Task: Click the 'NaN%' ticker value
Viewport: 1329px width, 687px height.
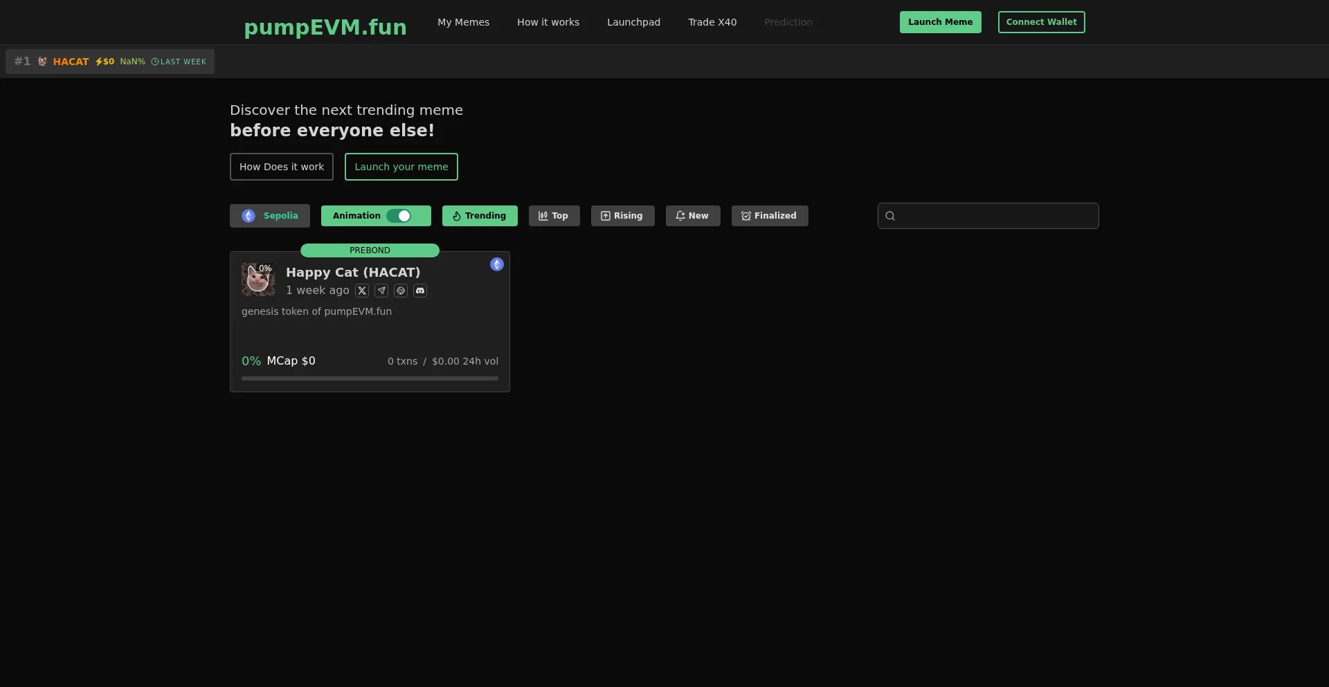Action: 132,62
